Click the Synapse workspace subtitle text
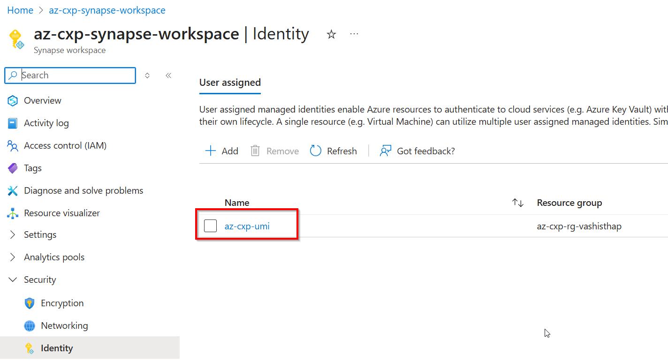This screenshot has height=363, width=668. pyautogui.click(x=70, y=50)
